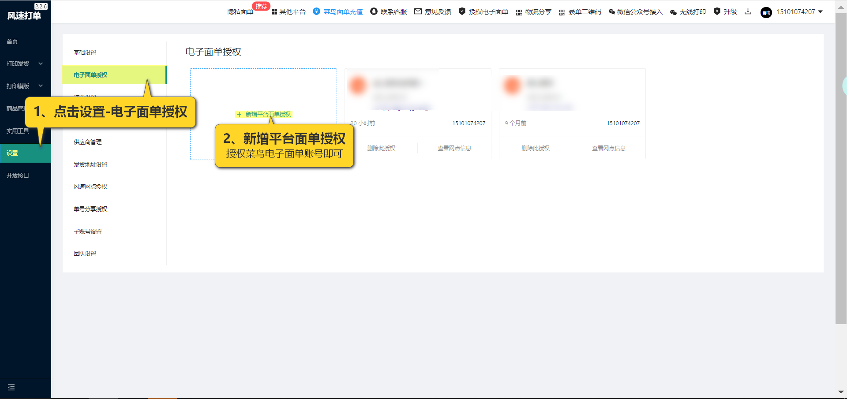
Task: Click 微信公众号接入 text in top bar
Action: point(640,12)
